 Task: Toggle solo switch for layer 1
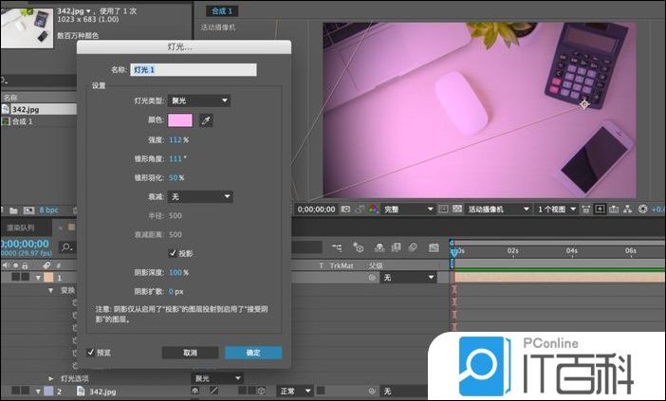tap(16, 277)
